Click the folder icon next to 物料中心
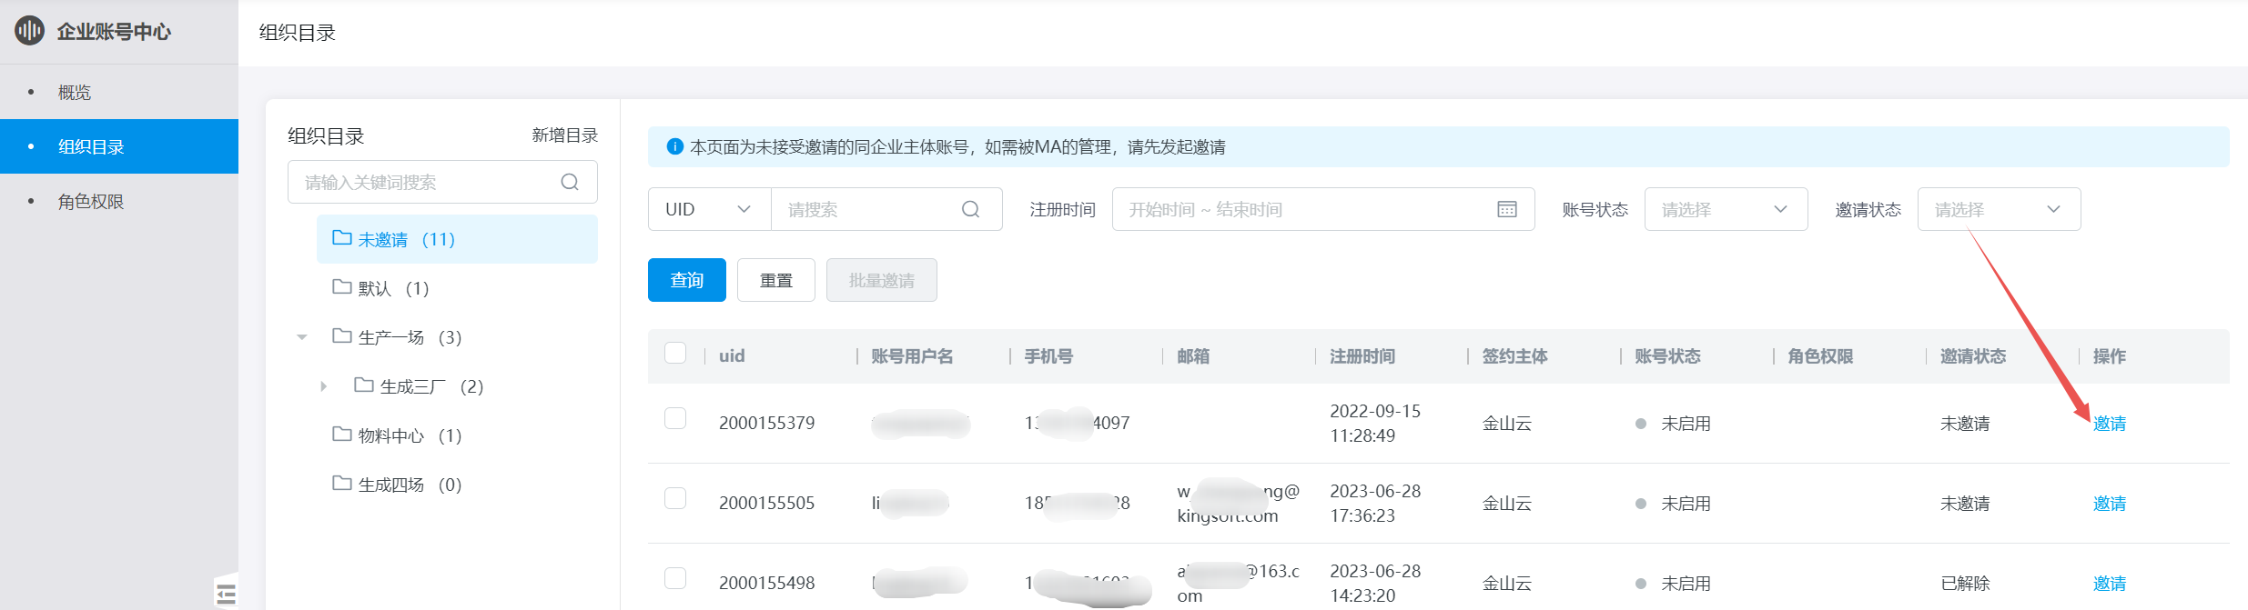 [x=342, y=435]
